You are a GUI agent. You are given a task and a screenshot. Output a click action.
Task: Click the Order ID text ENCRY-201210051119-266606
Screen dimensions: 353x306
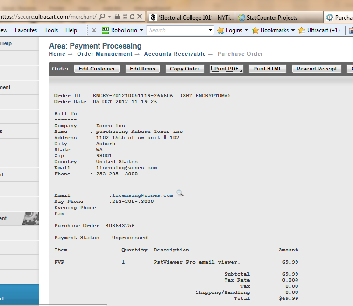[133, 96]
